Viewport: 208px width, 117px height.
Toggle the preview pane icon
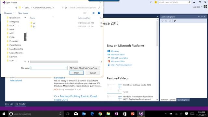[93, 13]
